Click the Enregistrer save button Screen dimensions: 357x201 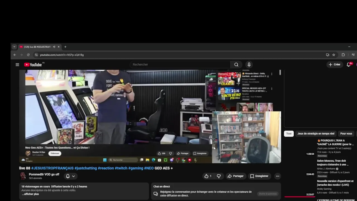click(259, 176)
